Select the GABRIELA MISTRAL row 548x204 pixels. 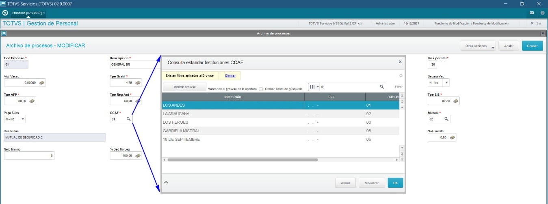280,131
